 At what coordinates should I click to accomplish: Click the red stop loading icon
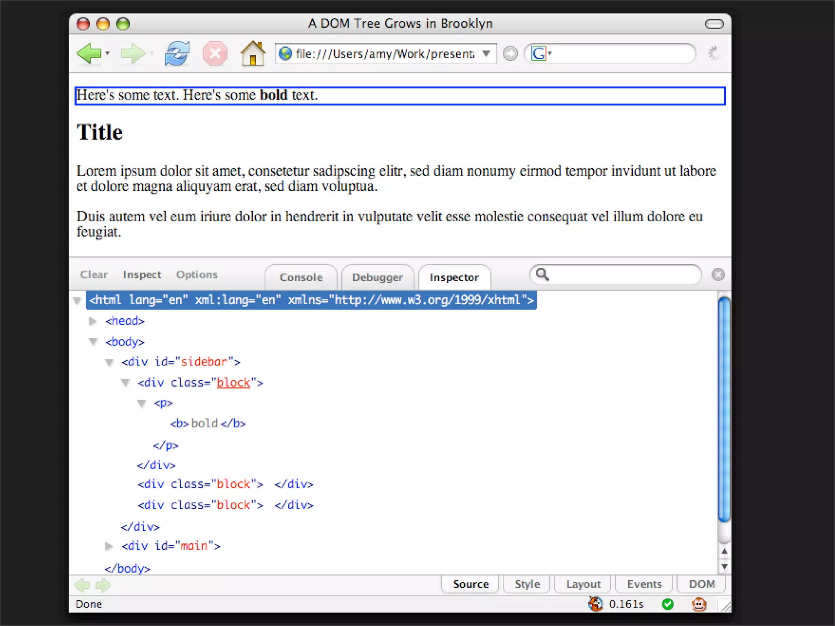pyautogui.click(x=215, y=53)
